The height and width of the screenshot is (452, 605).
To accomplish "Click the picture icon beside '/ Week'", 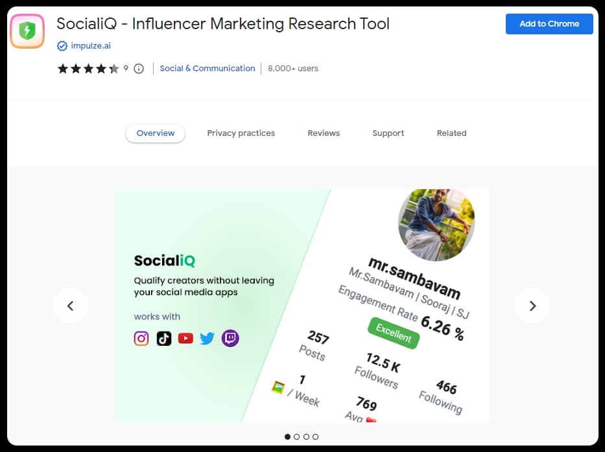I will click(278, 387).
